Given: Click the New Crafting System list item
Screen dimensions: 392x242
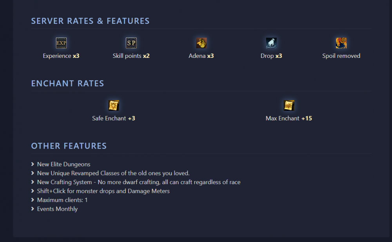Looking at the screenshot, I should [139, 182].
